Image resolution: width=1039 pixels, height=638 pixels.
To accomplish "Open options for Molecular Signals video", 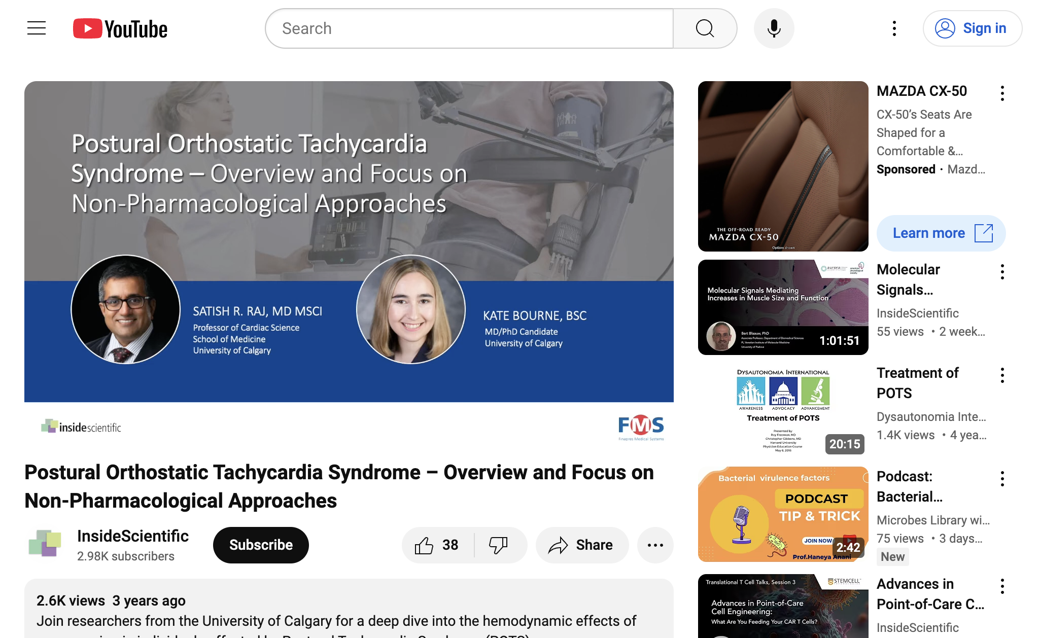I will 1002,272.
